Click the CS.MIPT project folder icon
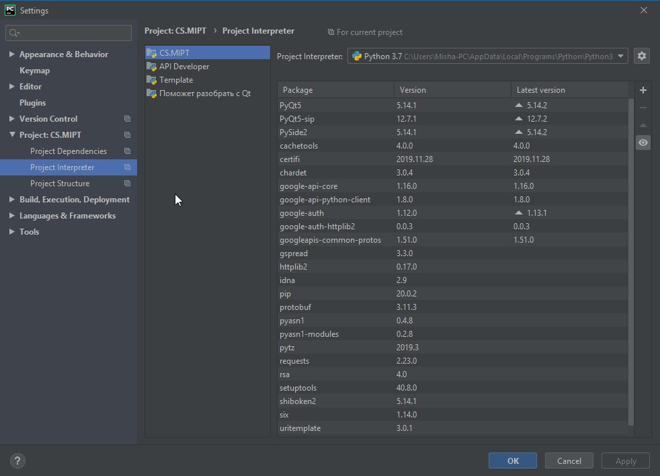 pyautogui.click(x=151, y=53)
